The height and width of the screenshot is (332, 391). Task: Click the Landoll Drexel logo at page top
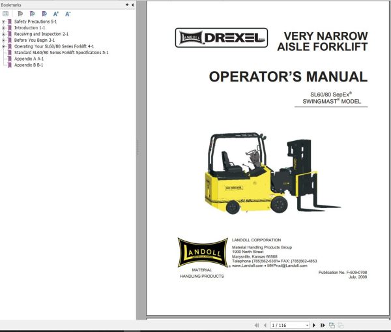pos(222,38)
